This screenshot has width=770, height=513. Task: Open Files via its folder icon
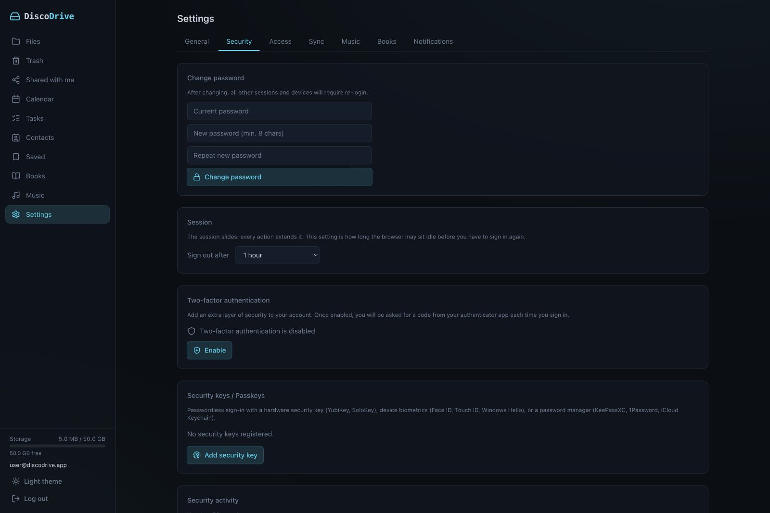point(16,41)
